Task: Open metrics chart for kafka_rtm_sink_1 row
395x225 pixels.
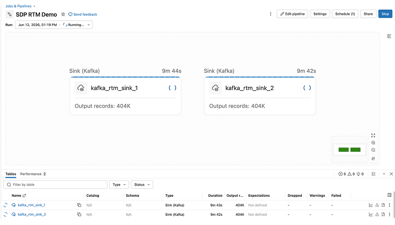Action: pyautogui.click(x=371, y=205)
